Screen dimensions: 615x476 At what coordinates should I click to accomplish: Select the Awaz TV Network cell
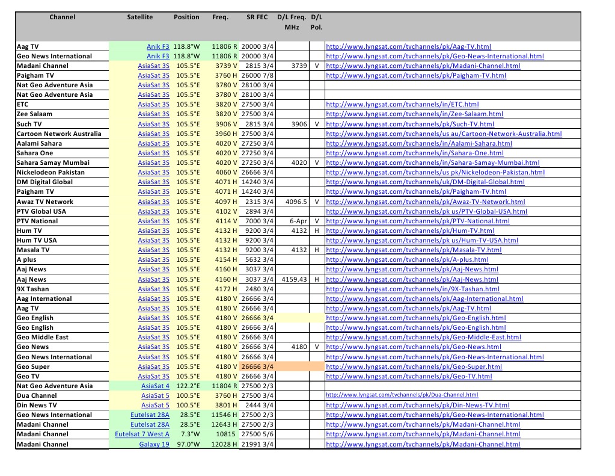[62, 202]
